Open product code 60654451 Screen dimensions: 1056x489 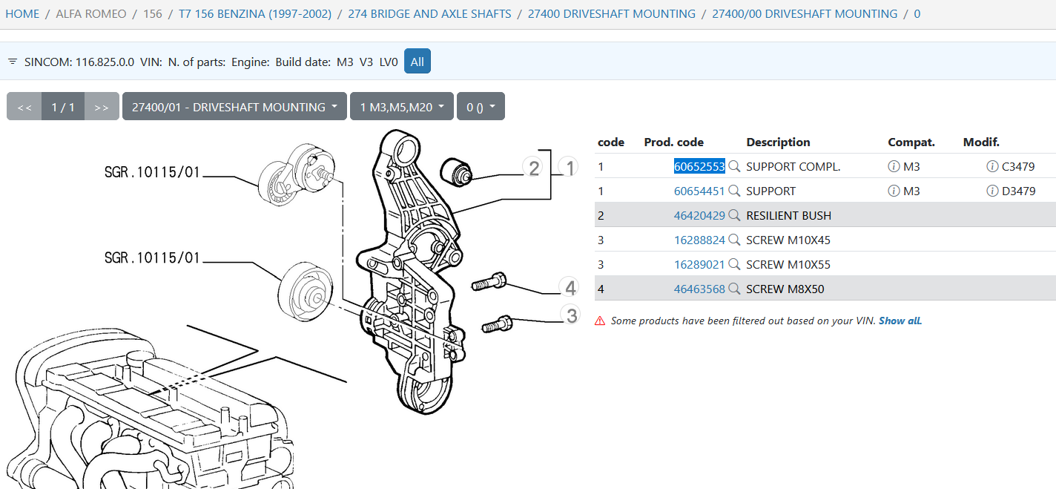point(699,191)
